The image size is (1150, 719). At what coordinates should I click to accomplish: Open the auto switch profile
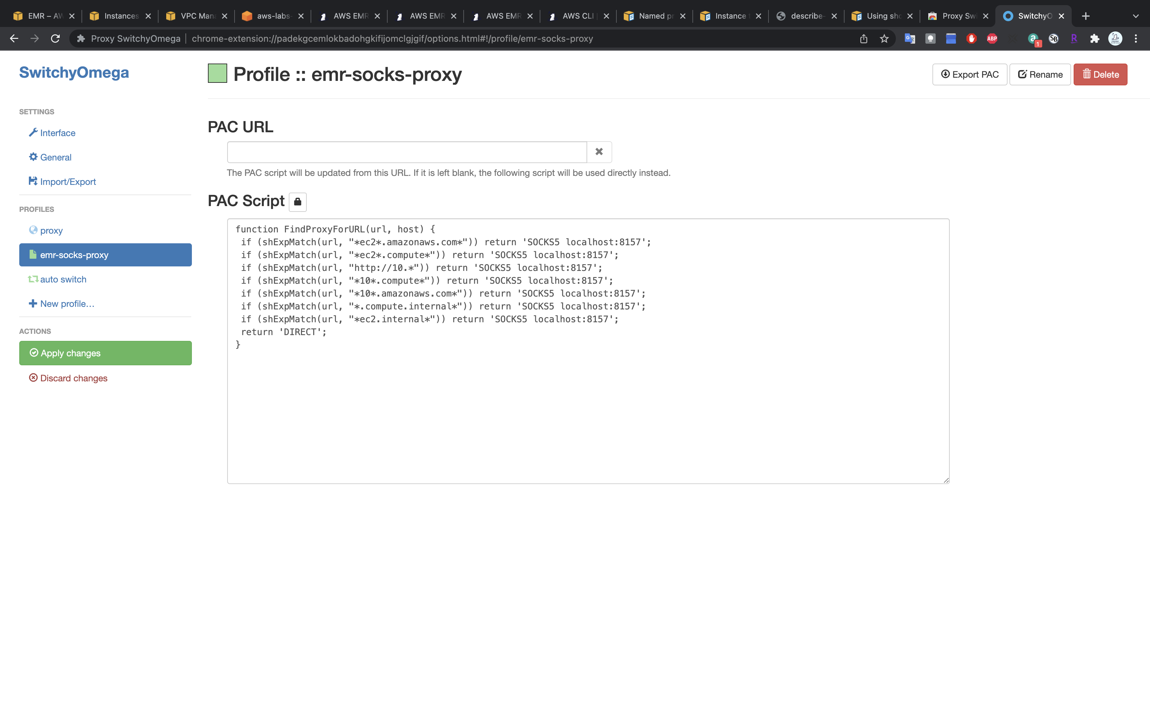tap(63, 279)
